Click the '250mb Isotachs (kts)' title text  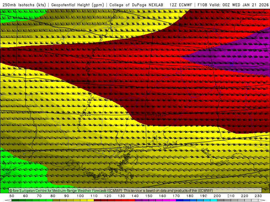click(x=24, y=5)
